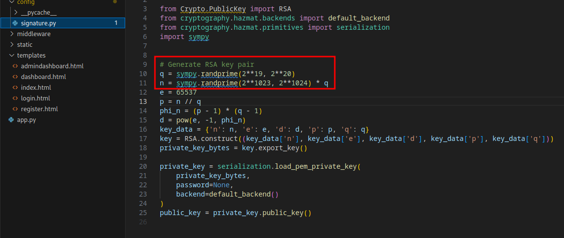The image size is (564, 238).
Task: Click the HTML icon next to index.html
Action: 16,87
